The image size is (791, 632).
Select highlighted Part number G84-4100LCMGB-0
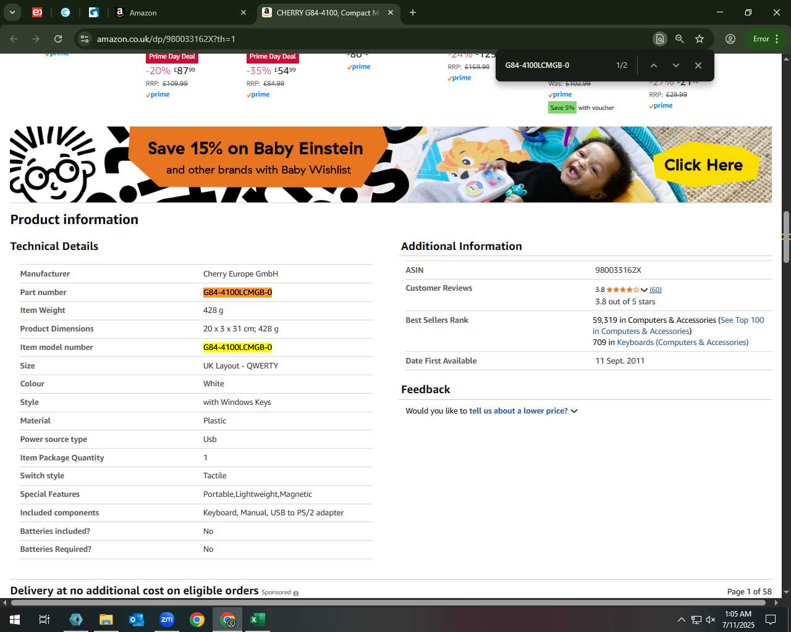(238, 293)
